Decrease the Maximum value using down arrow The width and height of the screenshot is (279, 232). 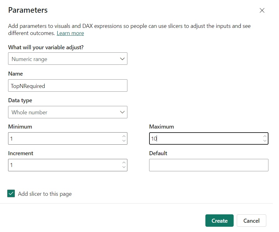265,141
